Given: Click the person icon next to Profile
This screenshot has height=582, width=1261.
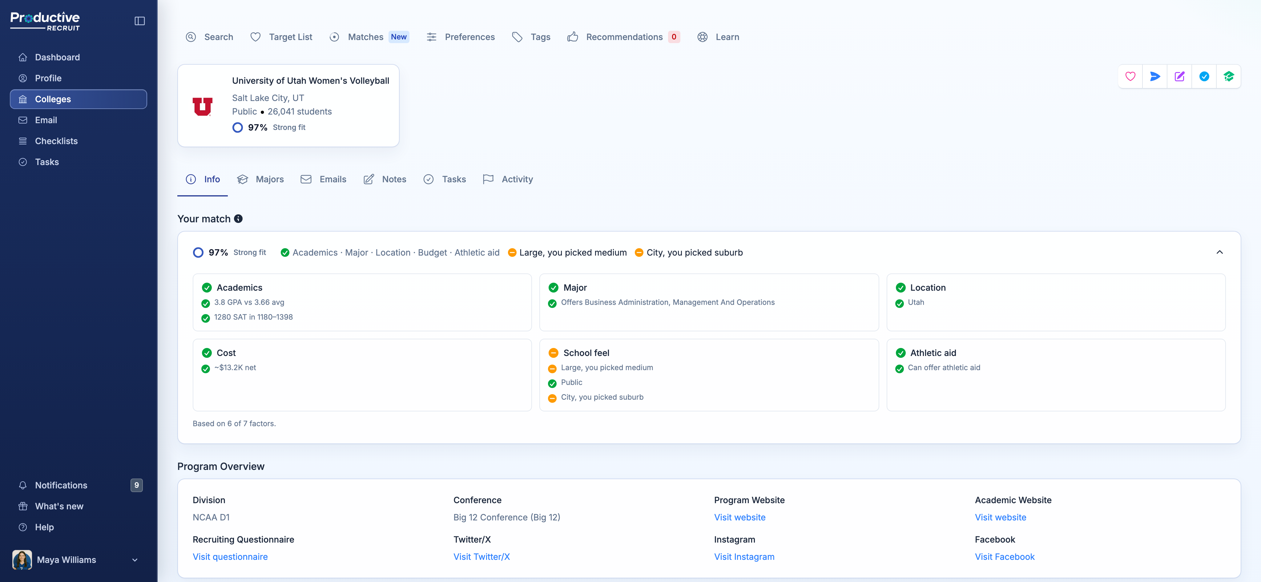Looking at the screenshot, I should [22, 78].
